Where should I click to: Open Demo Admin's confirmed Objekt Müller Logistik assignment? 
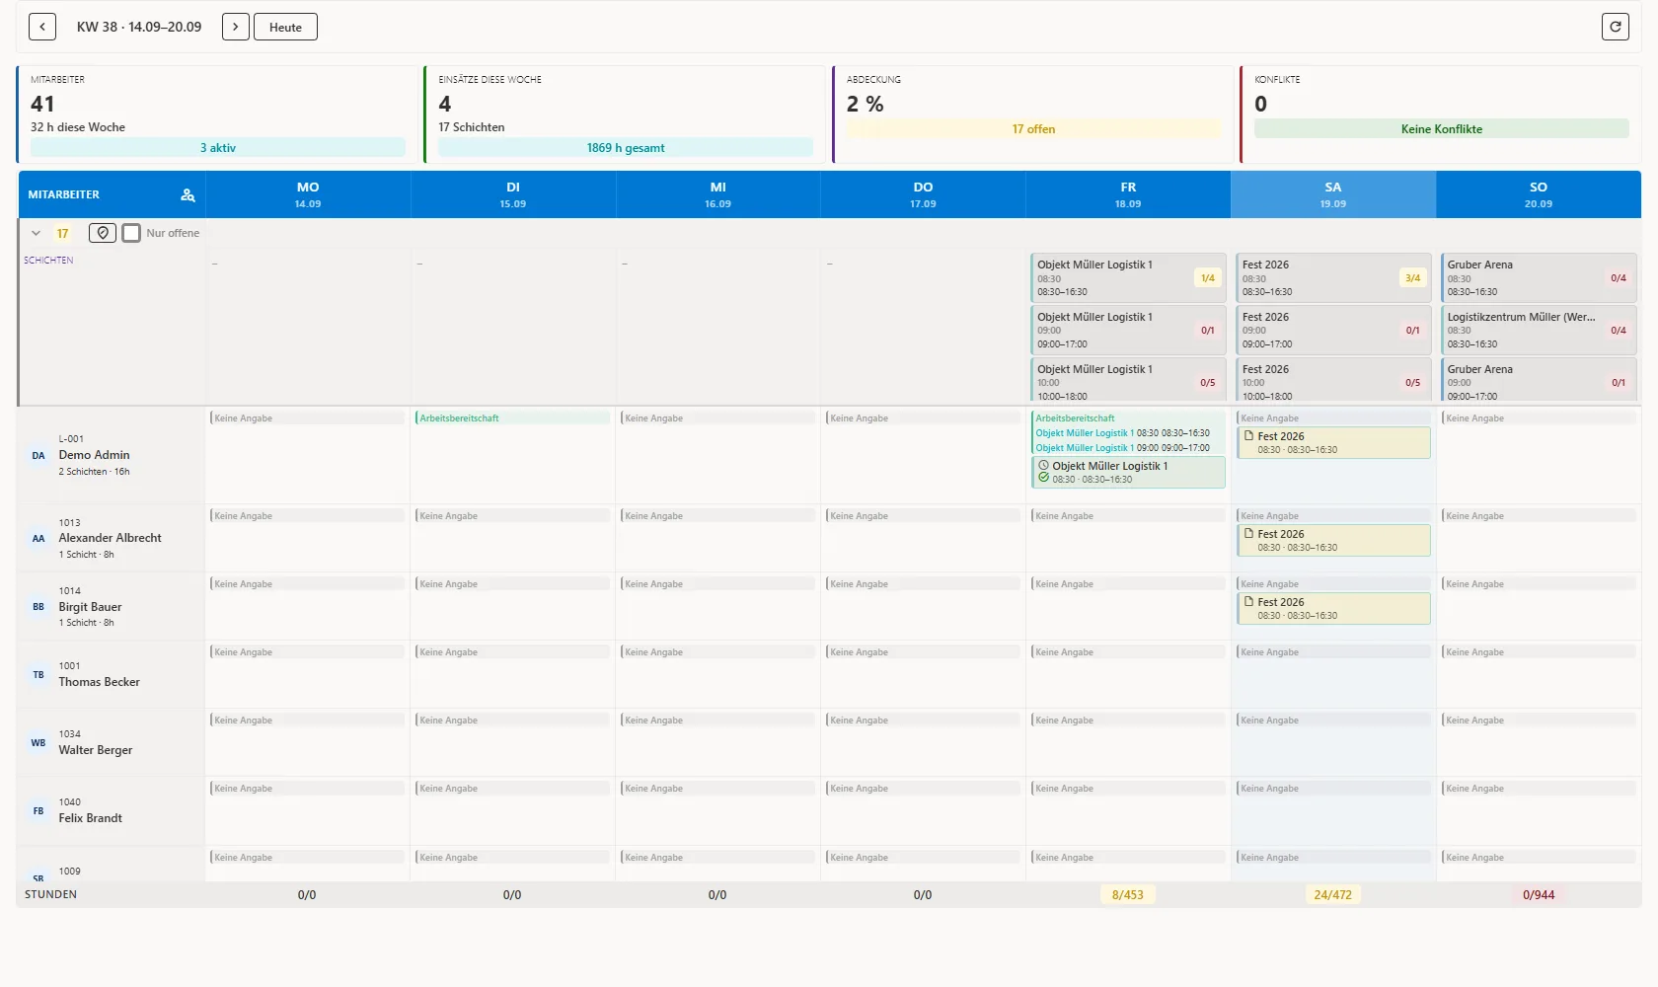(x=1129, y=472)
